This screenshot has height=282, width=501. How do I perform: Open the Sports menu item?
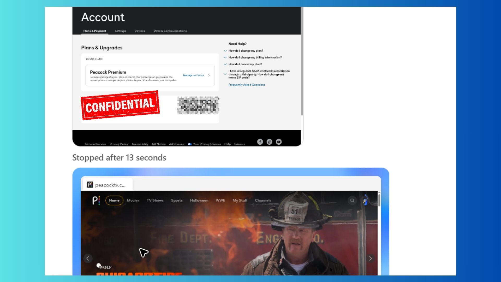[x=177, y=201]
